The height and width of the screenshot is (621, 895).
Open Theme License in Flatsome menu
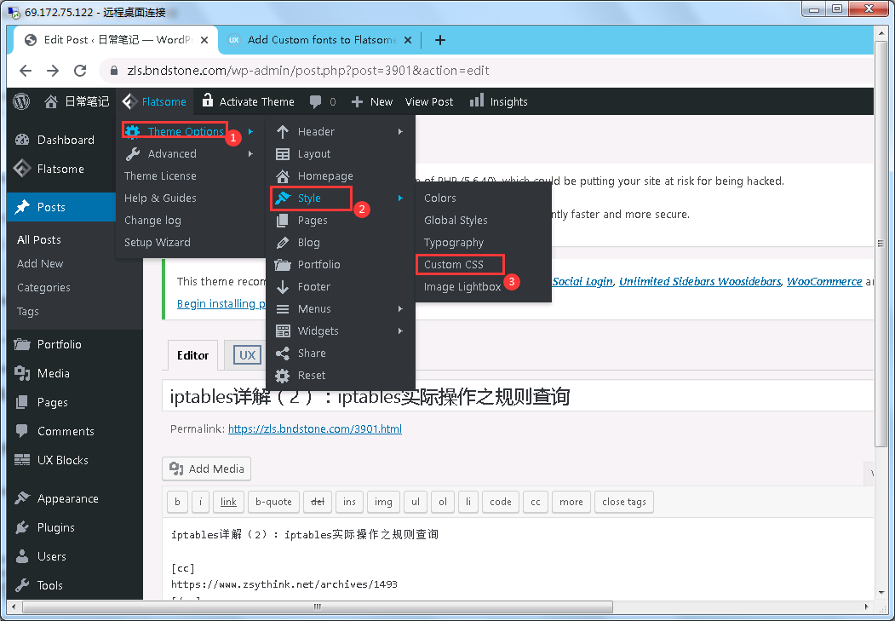coord(160,175)
